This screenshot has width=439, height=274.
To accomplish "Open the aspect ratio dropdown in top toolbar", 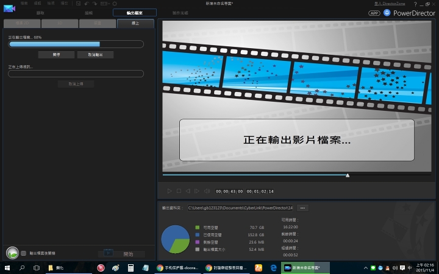I will coord(105,4).
